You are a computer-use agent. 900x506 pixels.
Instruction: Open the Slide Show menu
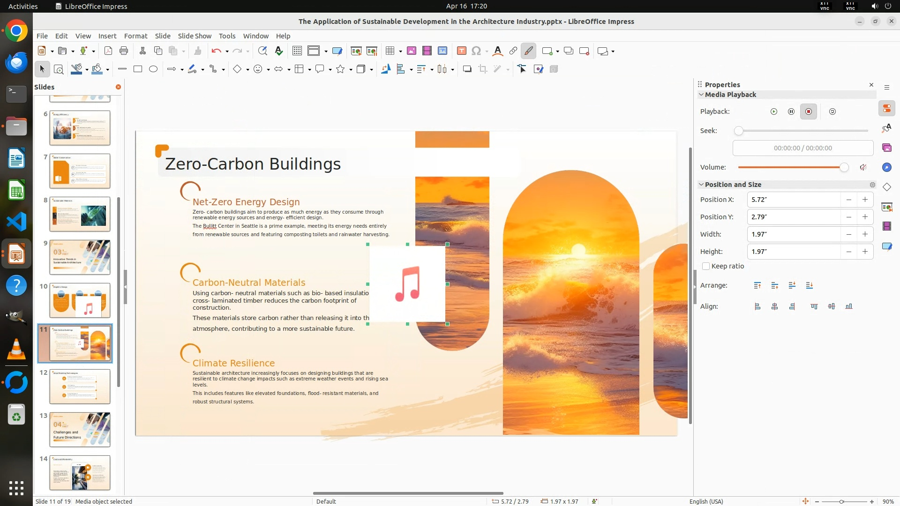[x=194, y=36]
